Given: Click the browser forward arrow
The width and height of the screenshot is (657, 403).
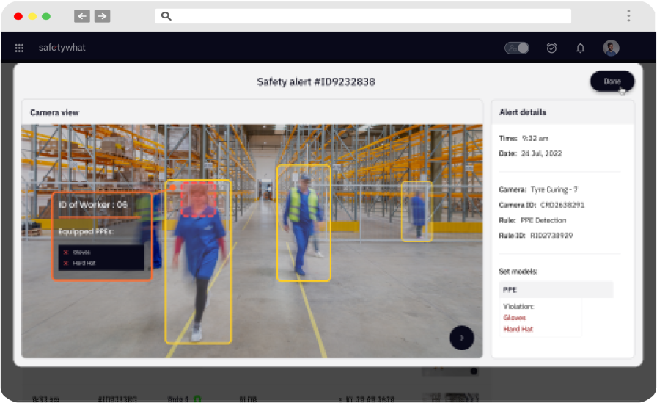Looking at the screenshot, I should tap(102, 16).
